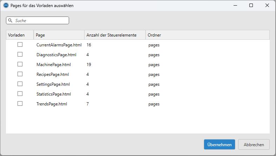The width and height of the screenshot is (276, 156).
Task: Click the application icon in title bar
Action: pos(6,6)
